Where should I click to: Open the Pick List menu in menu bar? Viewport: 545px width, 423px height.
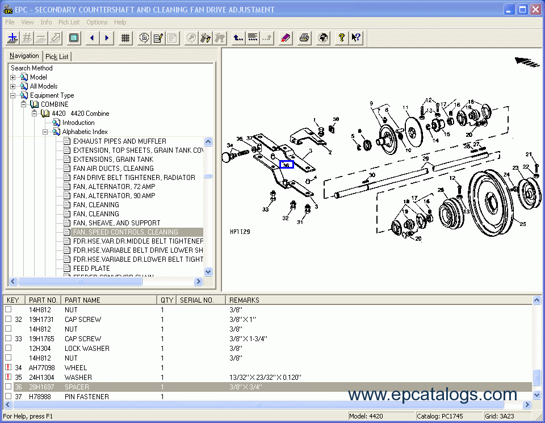pos(69,22)
